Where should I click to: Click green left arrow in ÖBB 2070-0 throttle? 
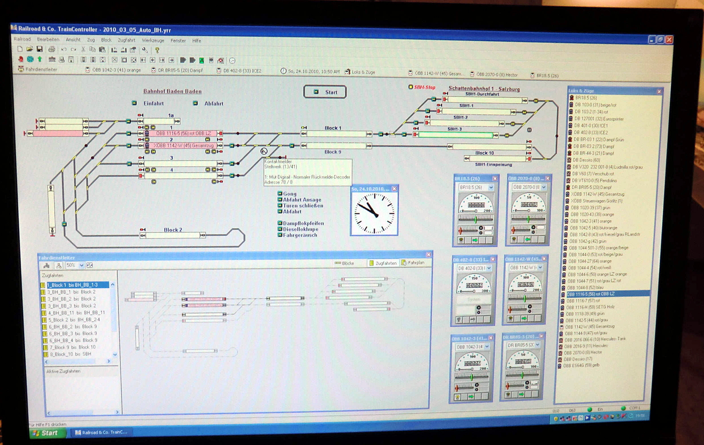pyautogui.click(x=528, y=239)
